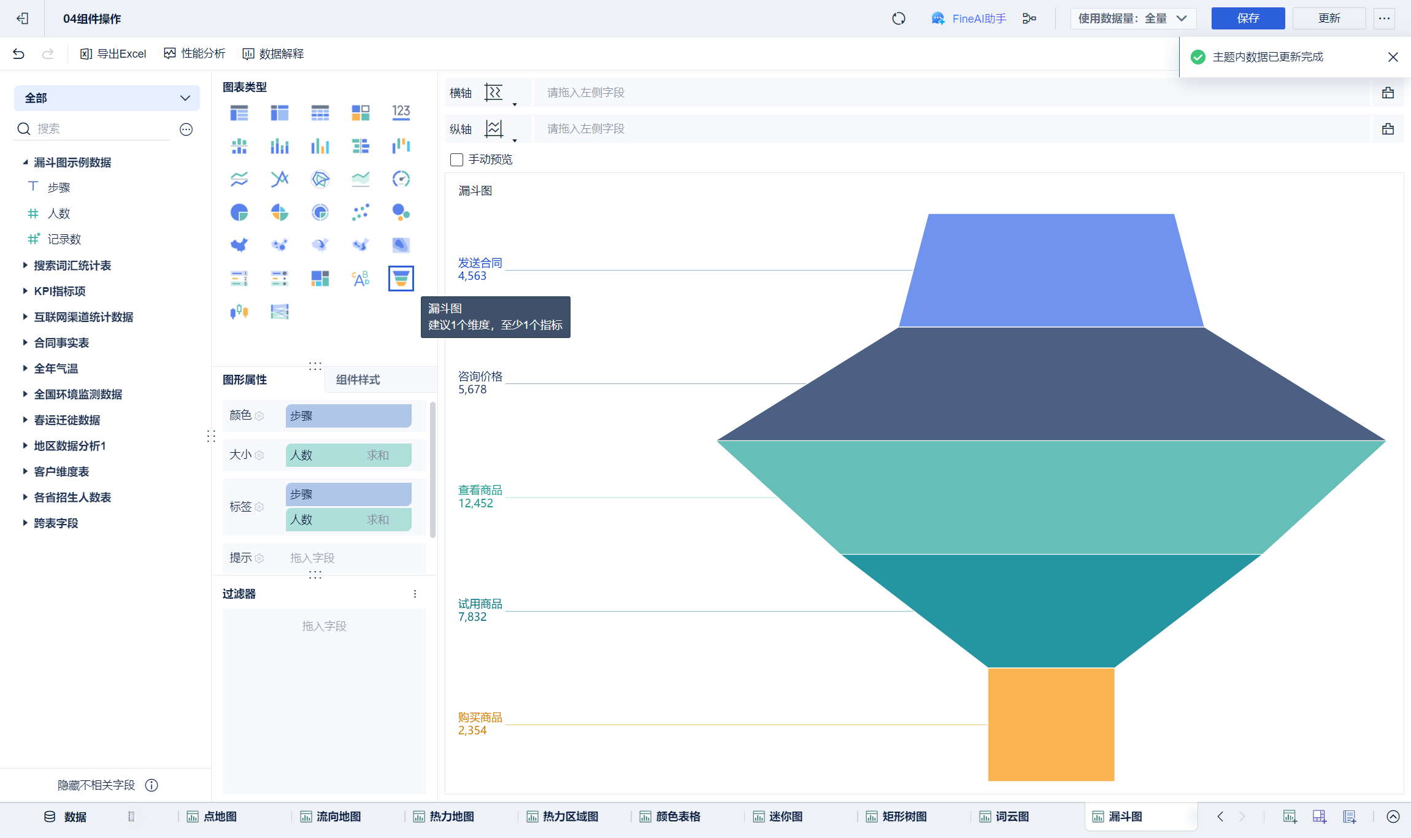Switch to the 组件样式 tab
Viewport: 1411px width, 838px height.
tap(358, 380)
